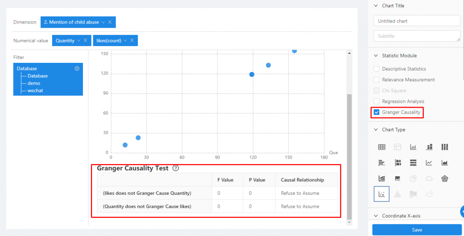464x236 pixels.
Task: Select the table chart type icon
Action: pyautogui.click(x=382, y=147)
